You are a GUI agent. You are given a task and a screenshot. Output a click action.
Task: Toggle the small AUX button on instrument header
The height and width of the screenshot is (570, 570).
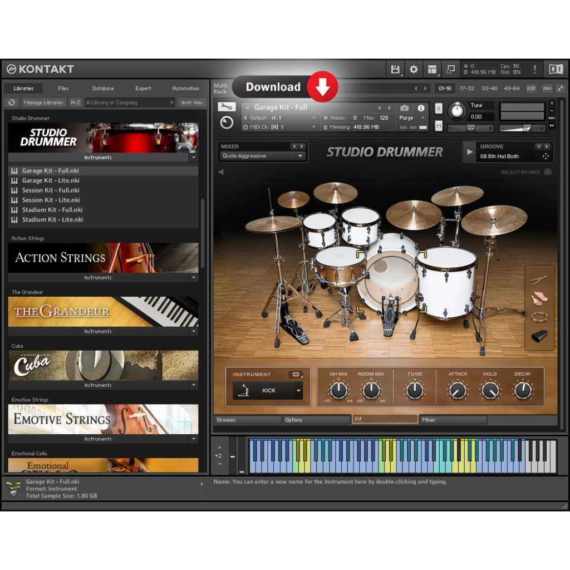[x=552, y=118]
